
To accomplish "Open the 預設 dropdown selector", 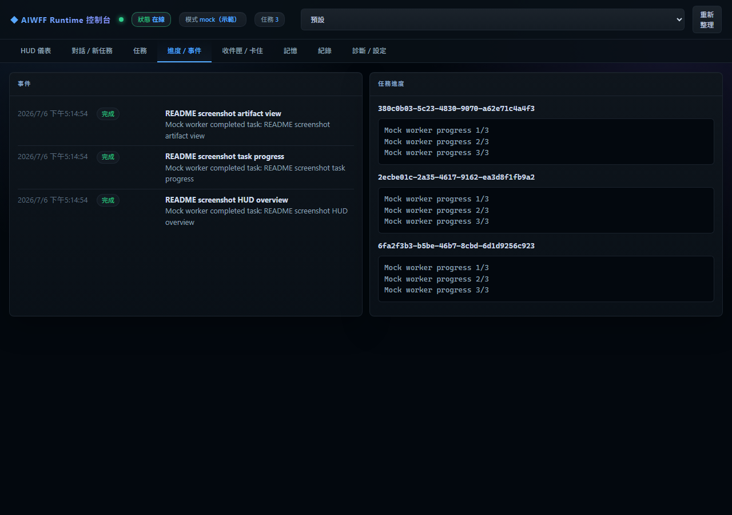I will pos(492,19).
